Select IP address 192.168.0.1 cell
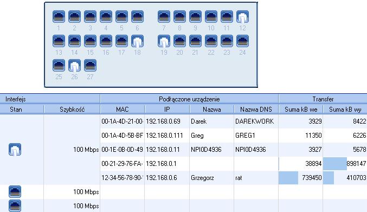Viewport: 367px width, 212px height. [167, 164]
